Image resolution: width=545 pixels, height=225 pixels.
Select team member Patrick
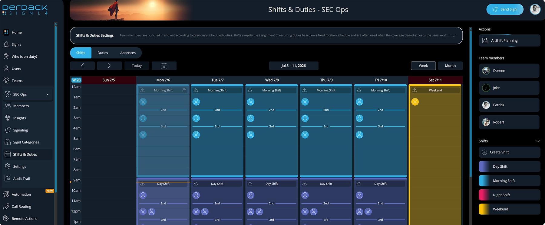(509, 105)
